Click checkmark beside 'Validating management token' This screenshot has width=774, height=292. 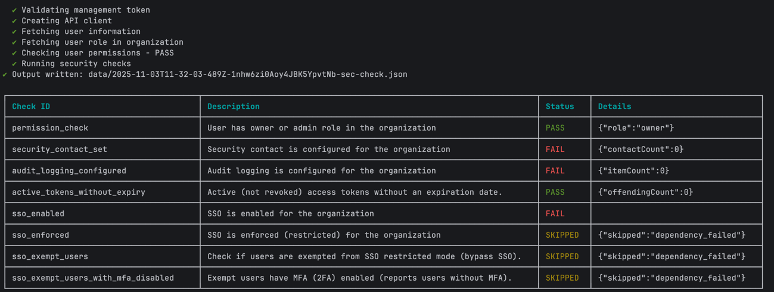click(x=14, y=10)
